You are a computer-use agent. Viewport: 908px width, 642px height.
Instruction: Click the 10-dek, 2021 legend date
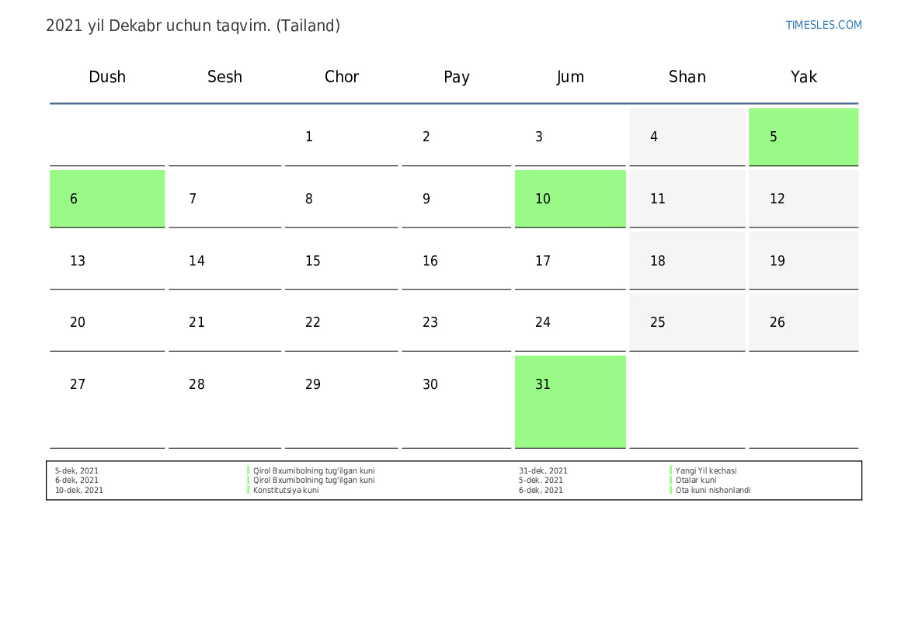[x=79, y=491]
